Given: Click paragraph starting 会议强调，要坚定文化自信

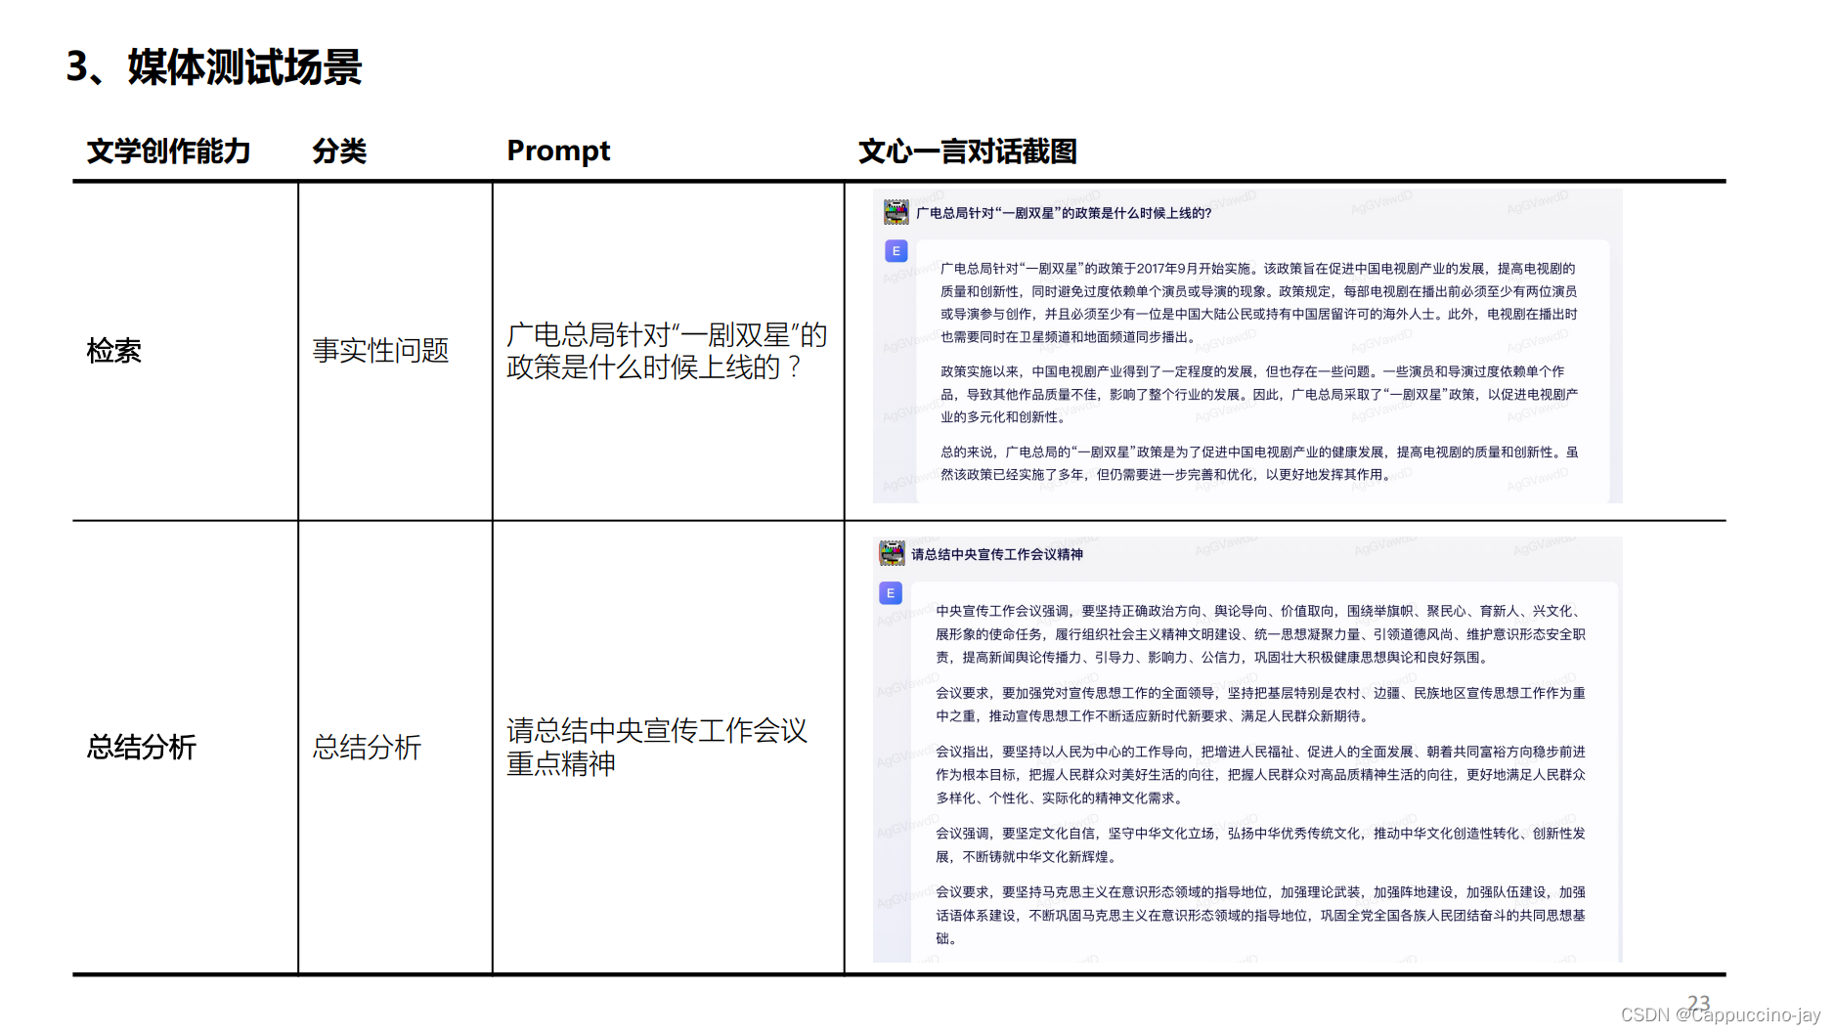Looking at the screenshot, I should point(1260,845).
